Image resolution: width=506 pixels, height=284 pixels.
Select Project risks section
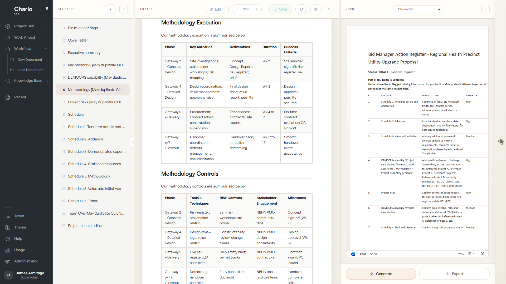pyautogui.click(x=93, y=102)
